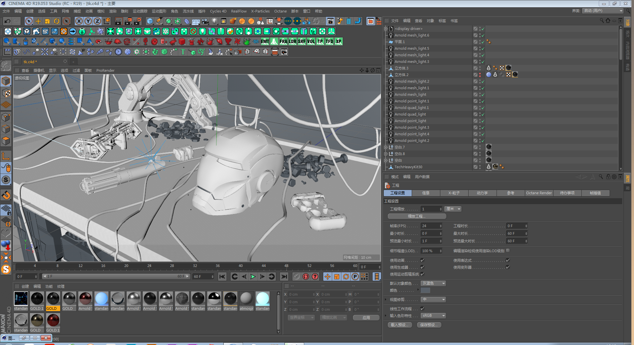Screen dimensions: 634x345
Task: Open the Octane menu
Action: coord(280,11)
